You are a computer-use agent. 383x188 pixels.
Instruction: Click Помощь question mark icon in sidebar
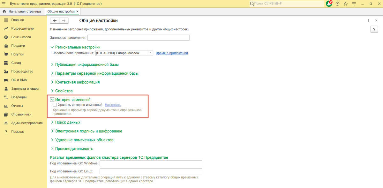(x=6, y=132)
